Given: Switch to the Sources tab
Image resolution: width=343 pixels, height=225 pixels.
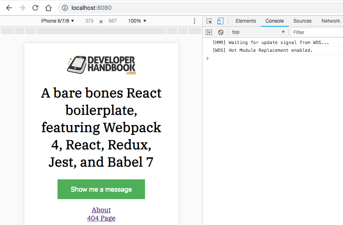Looking at the screenshot, I should [302, 21].
